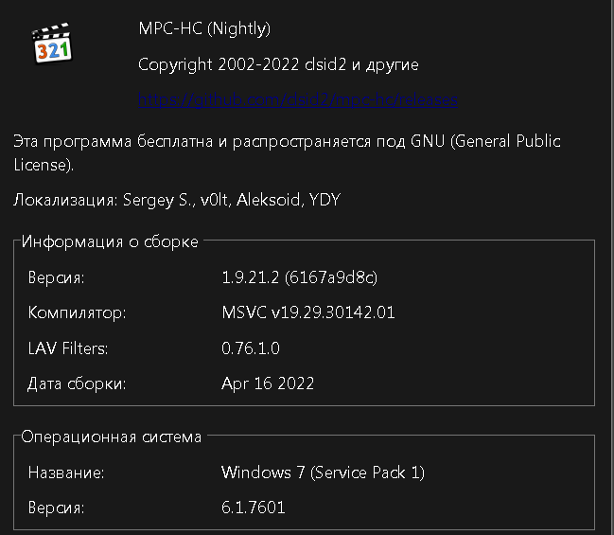614x535 pixels.
Task: Click the Copyright 2002-2022 clsid2 line
Action: click(x=278, y=64)
